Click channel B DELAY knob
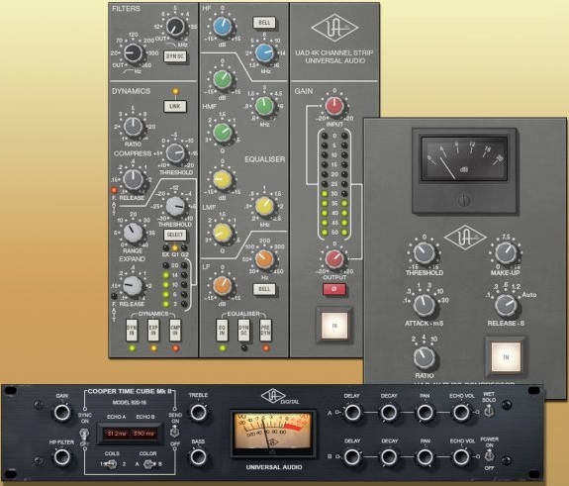 coord(352,457)
